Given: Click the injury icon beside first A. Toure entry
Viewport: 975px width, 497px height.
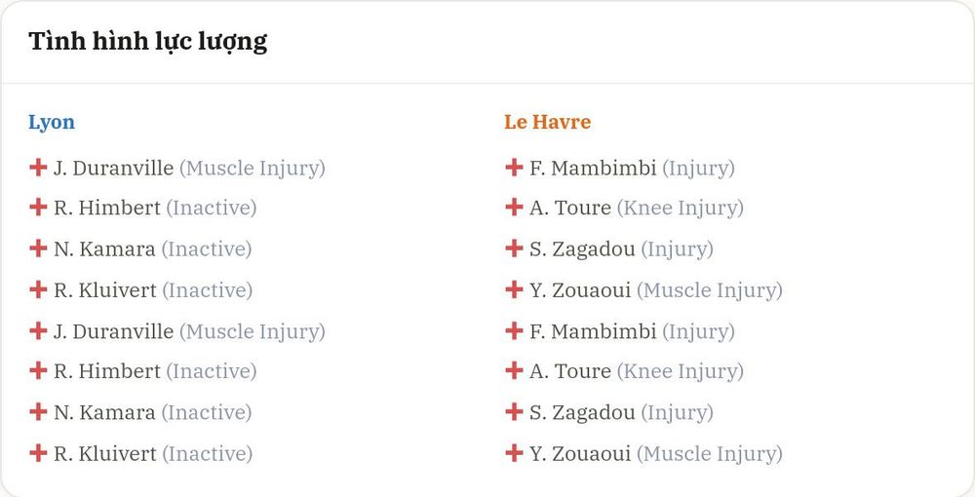Looking at the screenshot, I should 514,207.
